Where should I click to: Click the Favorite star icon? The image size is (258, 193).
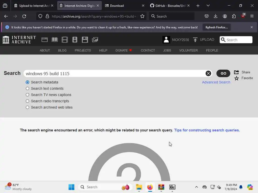pyautogui.click(x=236, y=78)
